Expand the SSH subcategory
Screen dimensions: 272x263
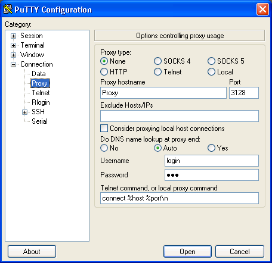[24, 112]
